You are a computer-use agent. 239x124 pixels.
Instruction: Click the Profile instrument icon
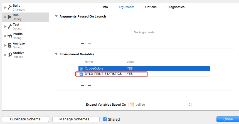[x=10, y=36]
